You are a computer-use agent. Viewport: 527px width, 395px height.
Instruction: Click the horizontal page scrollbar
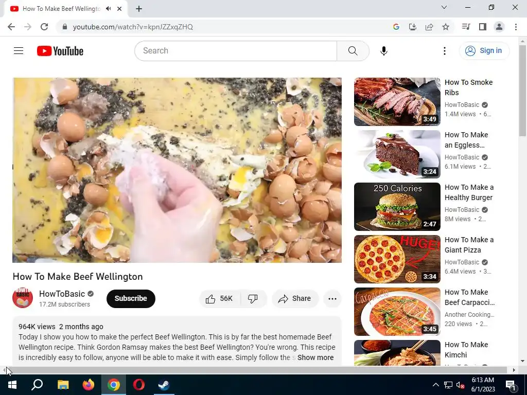pos(257,370)
